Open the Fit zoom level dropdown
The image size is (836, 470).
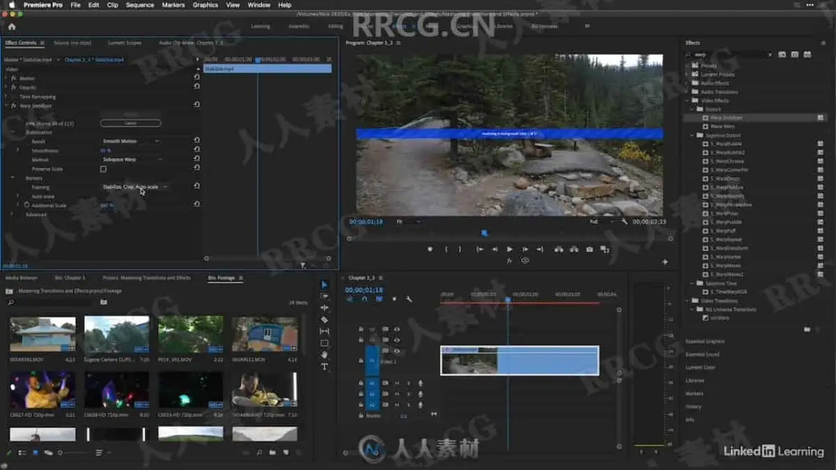click(x=408, y=221)
